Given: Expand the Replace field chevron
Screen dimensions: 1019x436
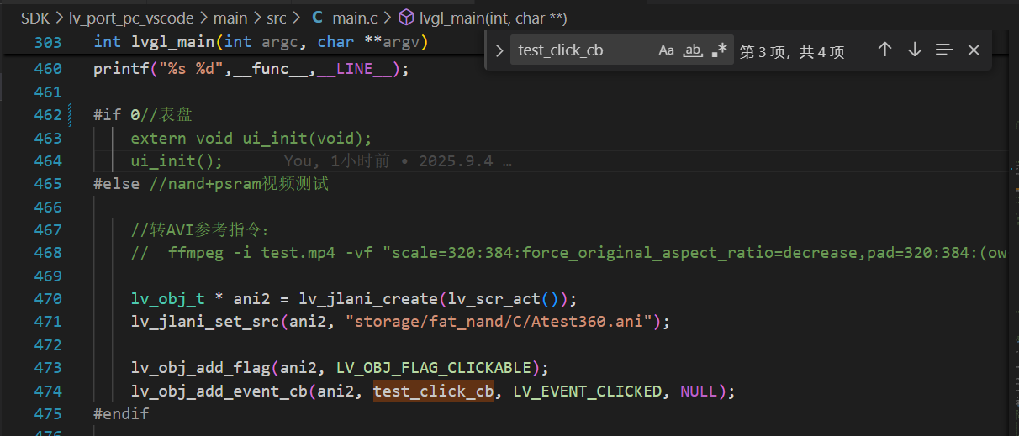Looking at the screenshot, I should tap(499, 51).
